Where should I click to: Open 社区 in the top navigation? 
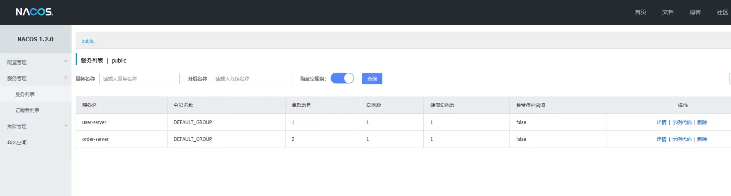point(722,12)
